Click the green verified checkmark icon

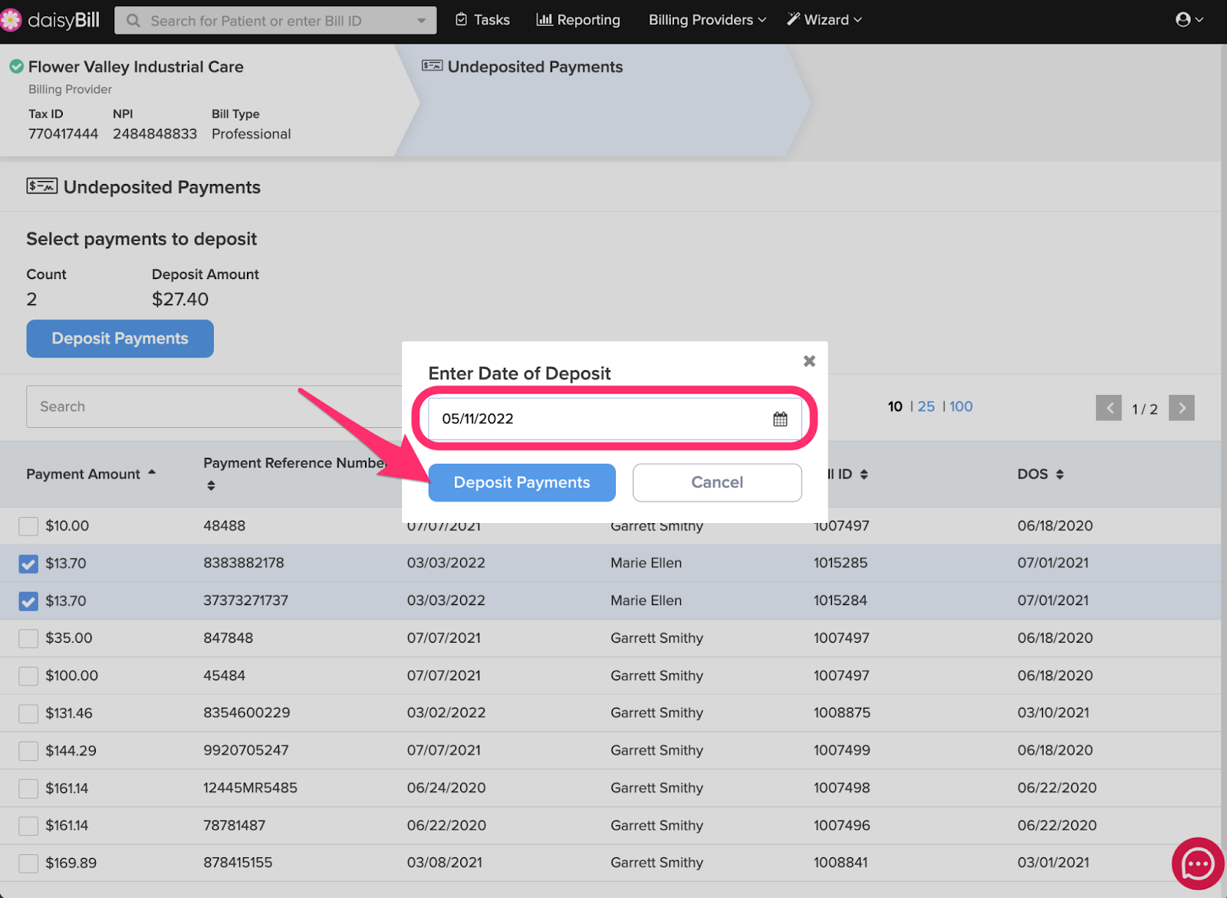pyautogui.click(x=16, y=67)
